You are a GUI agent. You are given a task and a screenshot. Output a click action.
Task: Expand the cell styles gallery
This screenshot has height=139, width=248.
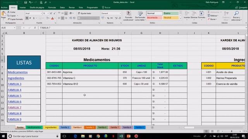[x=181, y=19]
